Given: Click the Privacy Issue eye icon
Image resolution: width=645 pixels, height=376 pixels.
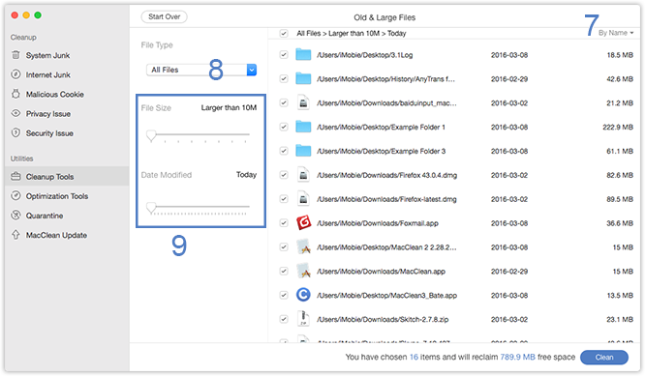Looking at the screenshot, I should click(15, 113).
